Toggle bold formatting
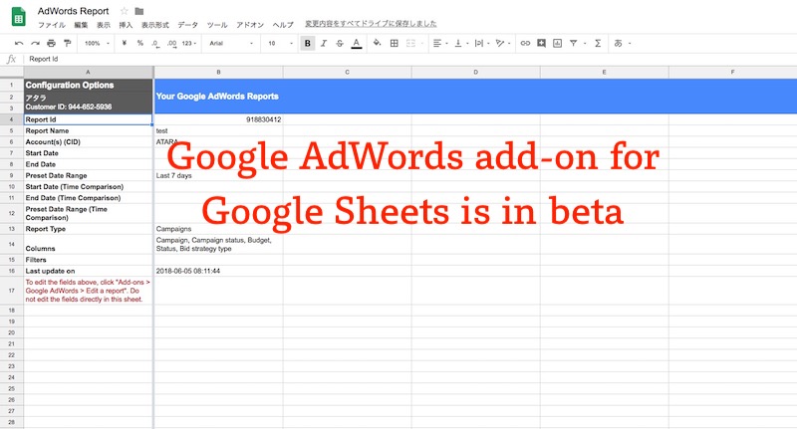The image size is (797, 429). point(308,44)
